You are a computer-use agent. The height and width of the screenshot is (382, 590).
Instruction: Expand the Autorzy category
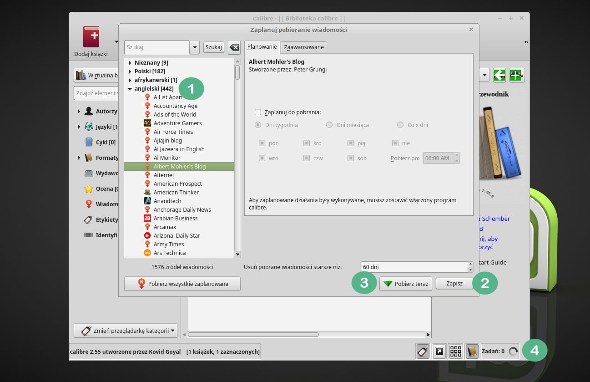tap(79, 111)
